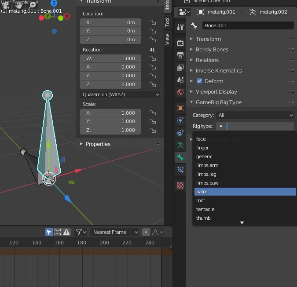Screen dimensions: 297x287
Task: Toggle lock for Location Z
Action: (x=153, y=40)
